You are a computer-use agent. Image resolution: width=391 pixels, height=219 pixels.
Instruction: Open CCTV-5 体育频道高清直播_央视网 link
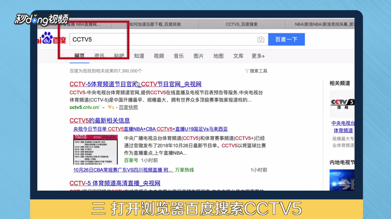[x=115, y=183]
